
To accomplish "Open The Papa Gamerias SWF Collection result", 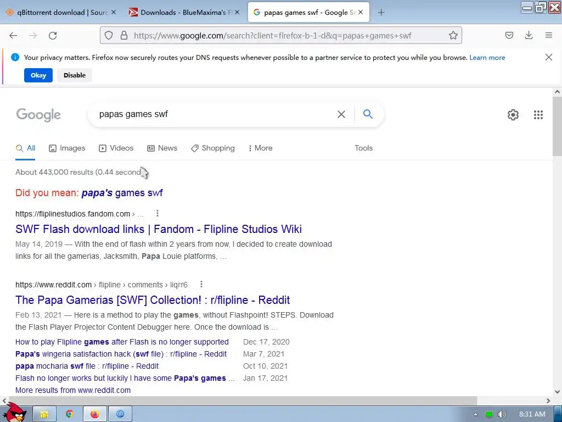I will coord(153,300).
